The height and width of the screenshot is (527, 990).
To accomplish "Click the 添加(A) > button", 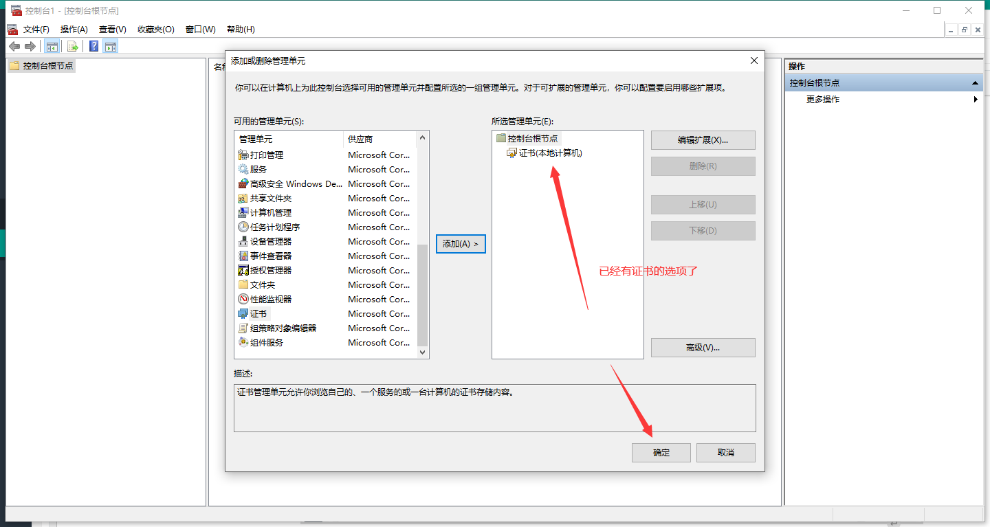I will coord(461,244).
